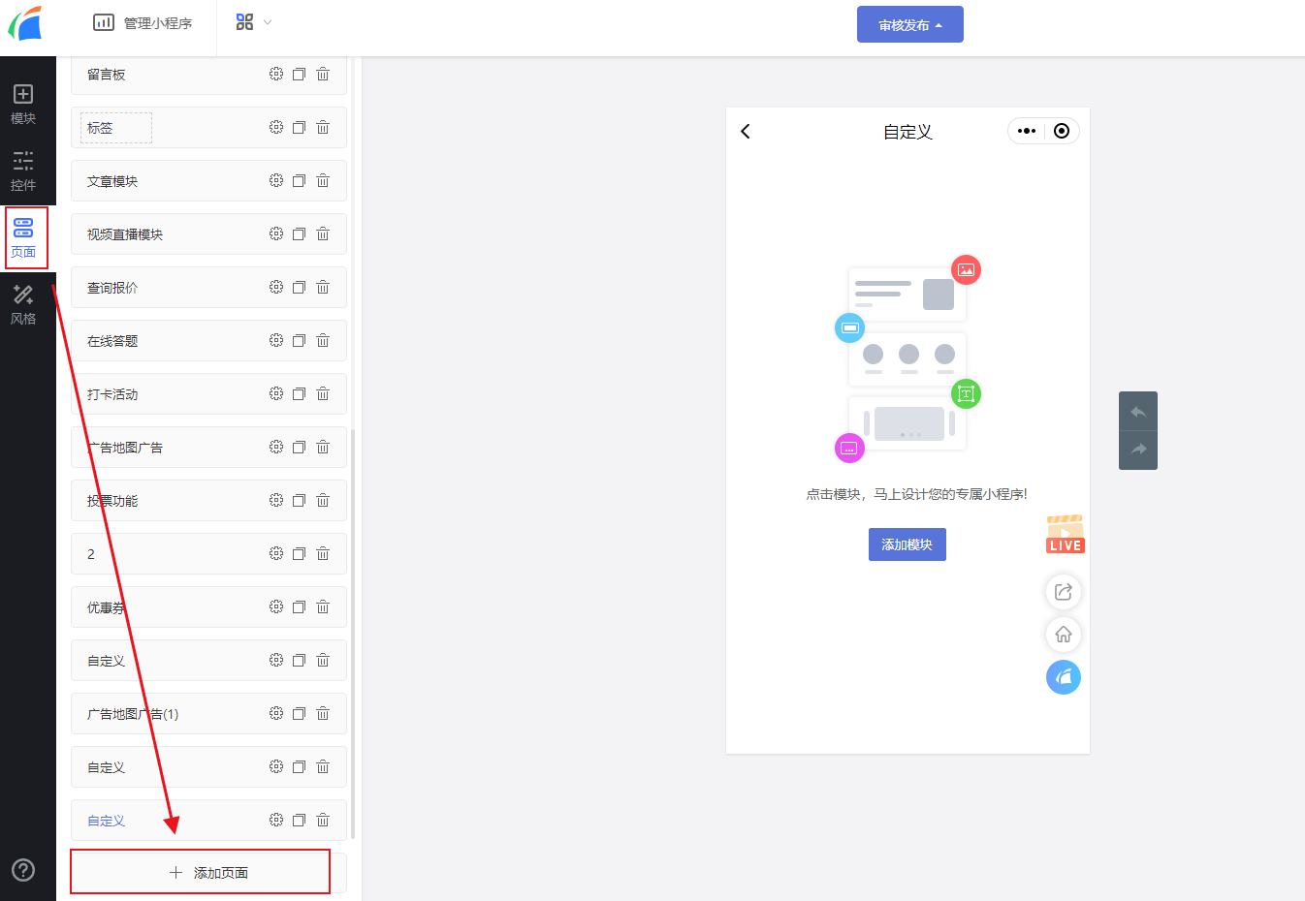Select the 查询报价 page row

[208, 287]
